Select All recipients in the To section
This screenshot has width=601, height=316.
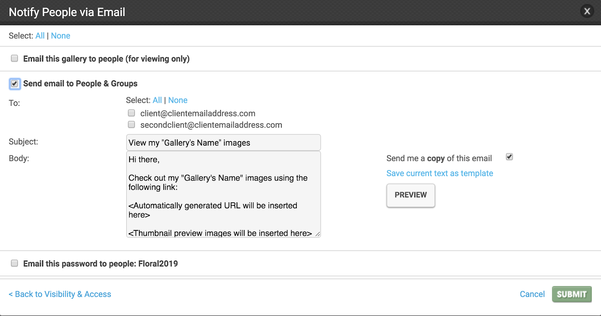(157, 100)
